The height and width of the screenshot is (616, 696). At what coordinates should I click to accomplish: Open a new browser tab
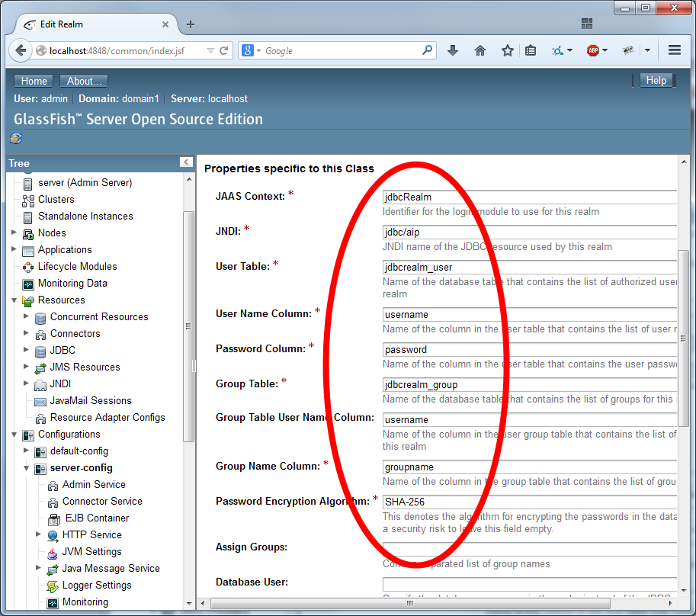coord(191,24)
